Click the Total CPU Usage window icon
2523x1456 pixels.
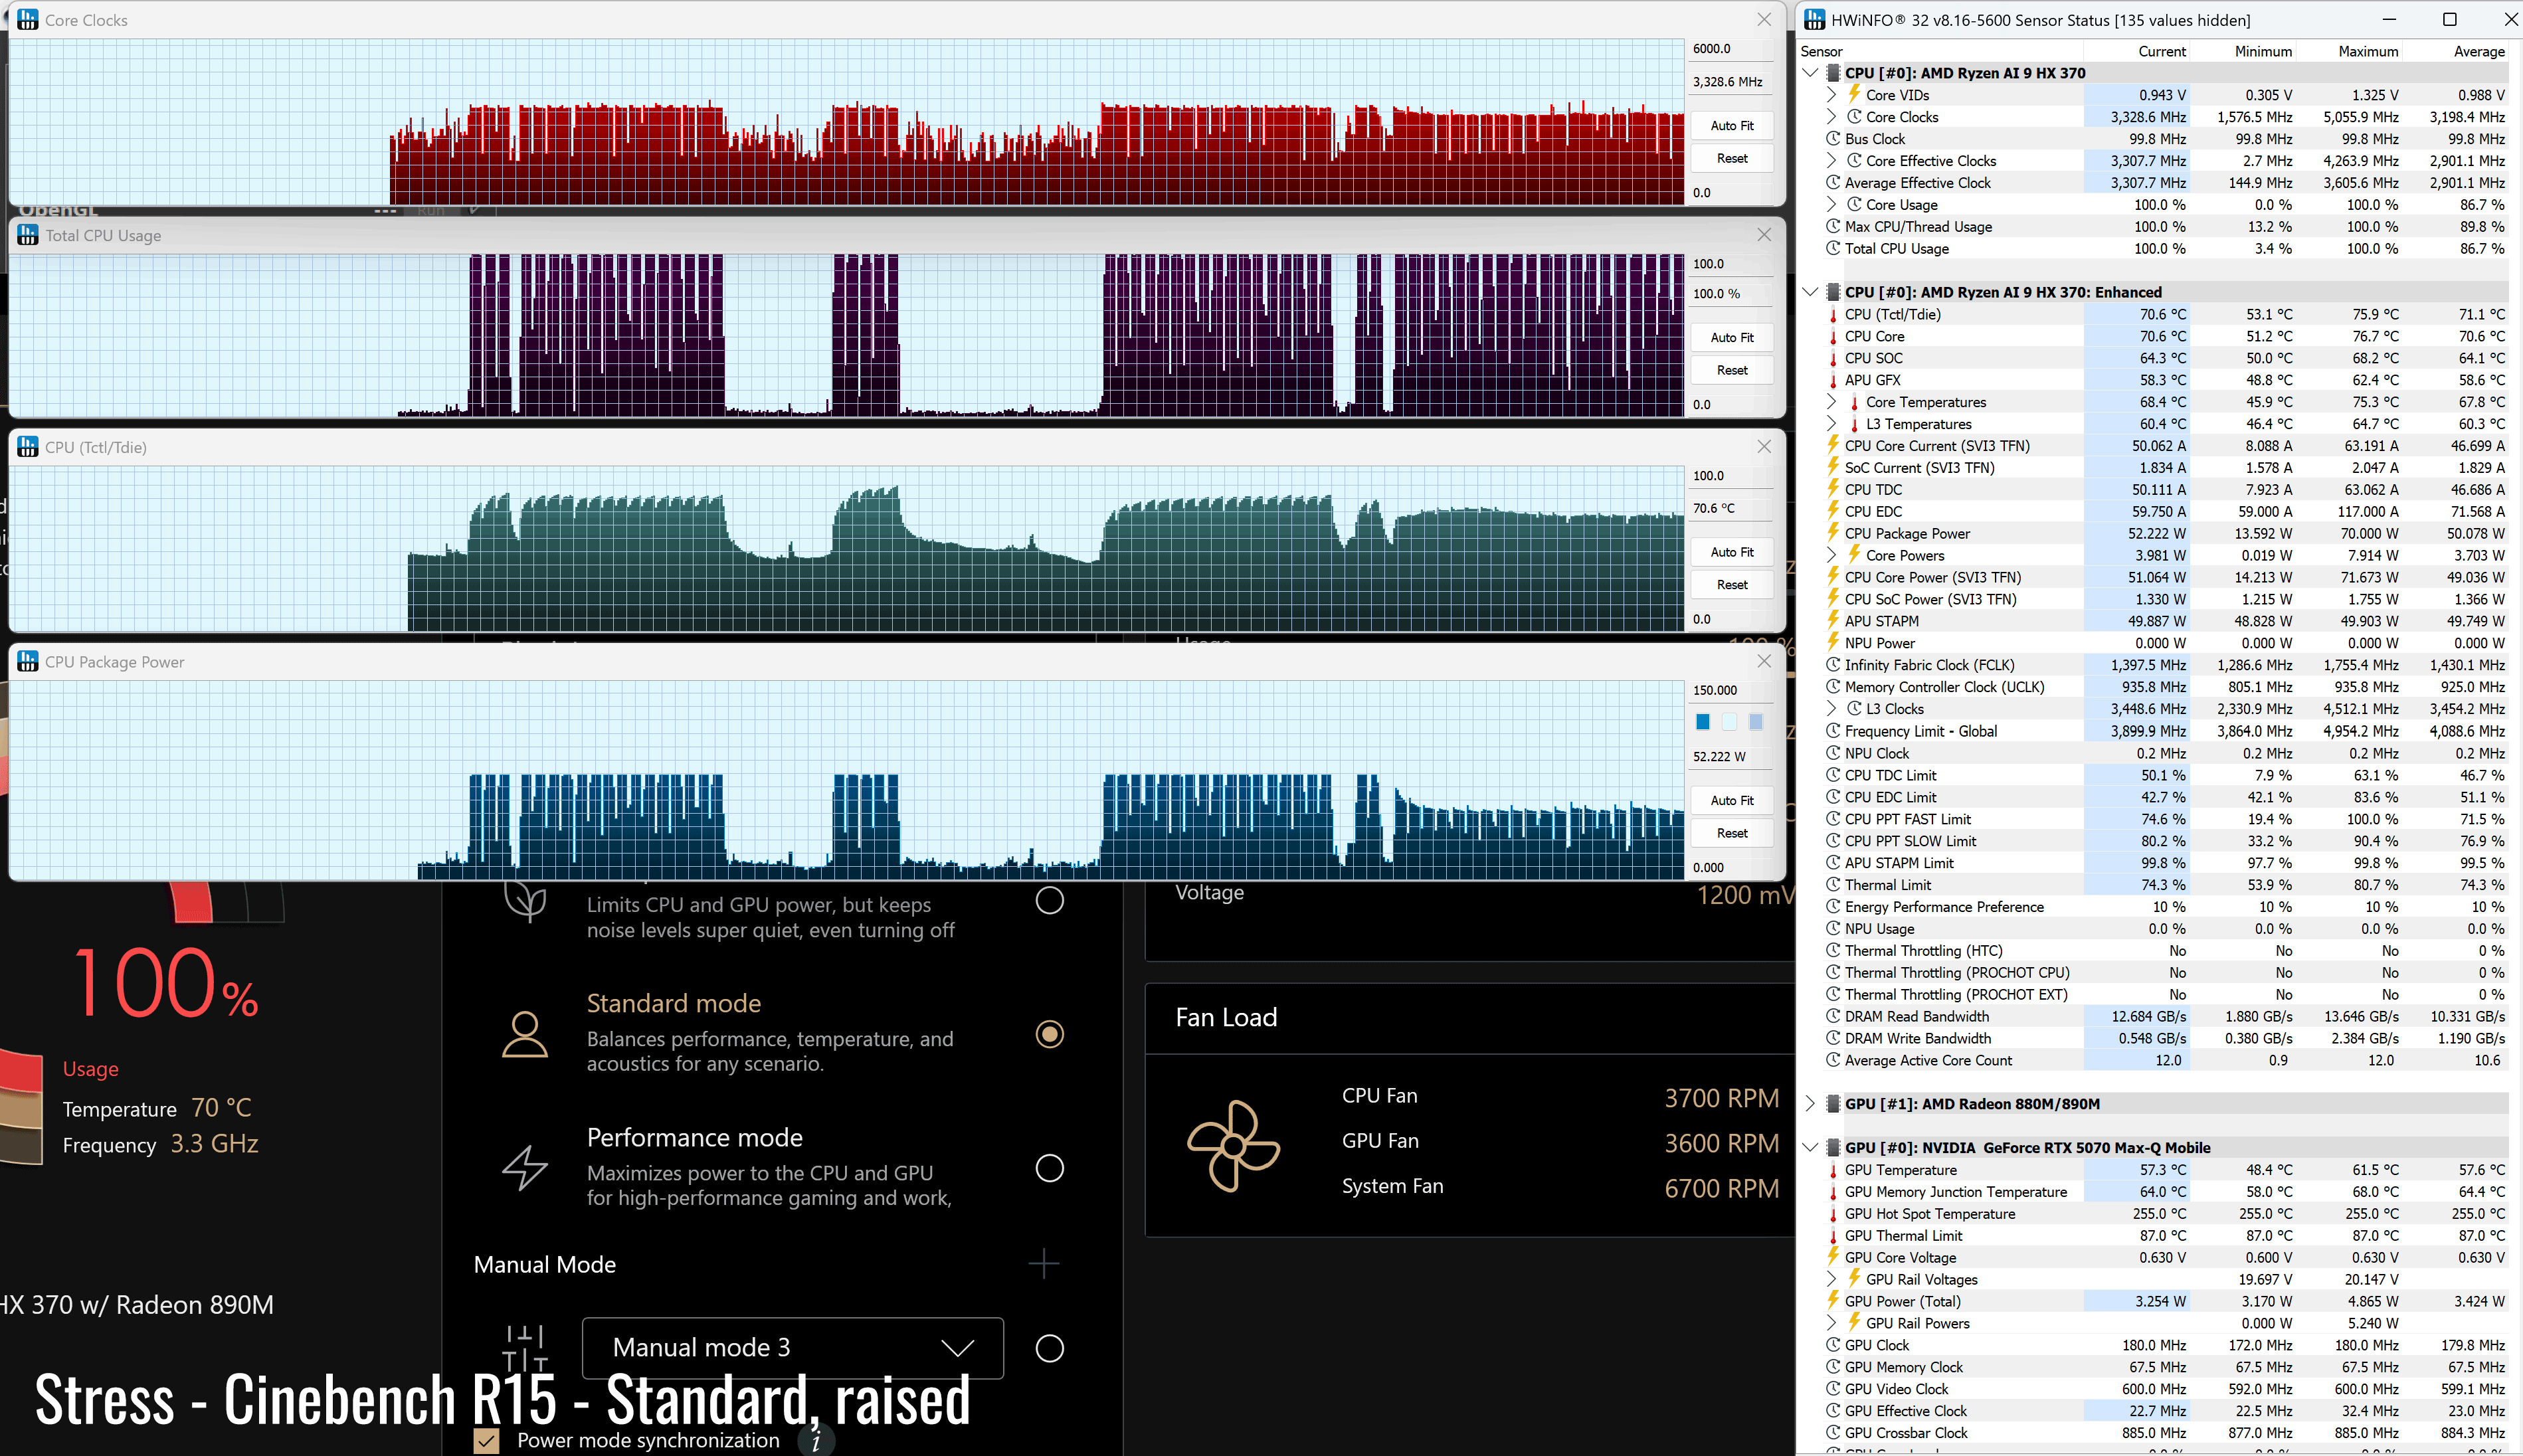[x=28, y=235]
